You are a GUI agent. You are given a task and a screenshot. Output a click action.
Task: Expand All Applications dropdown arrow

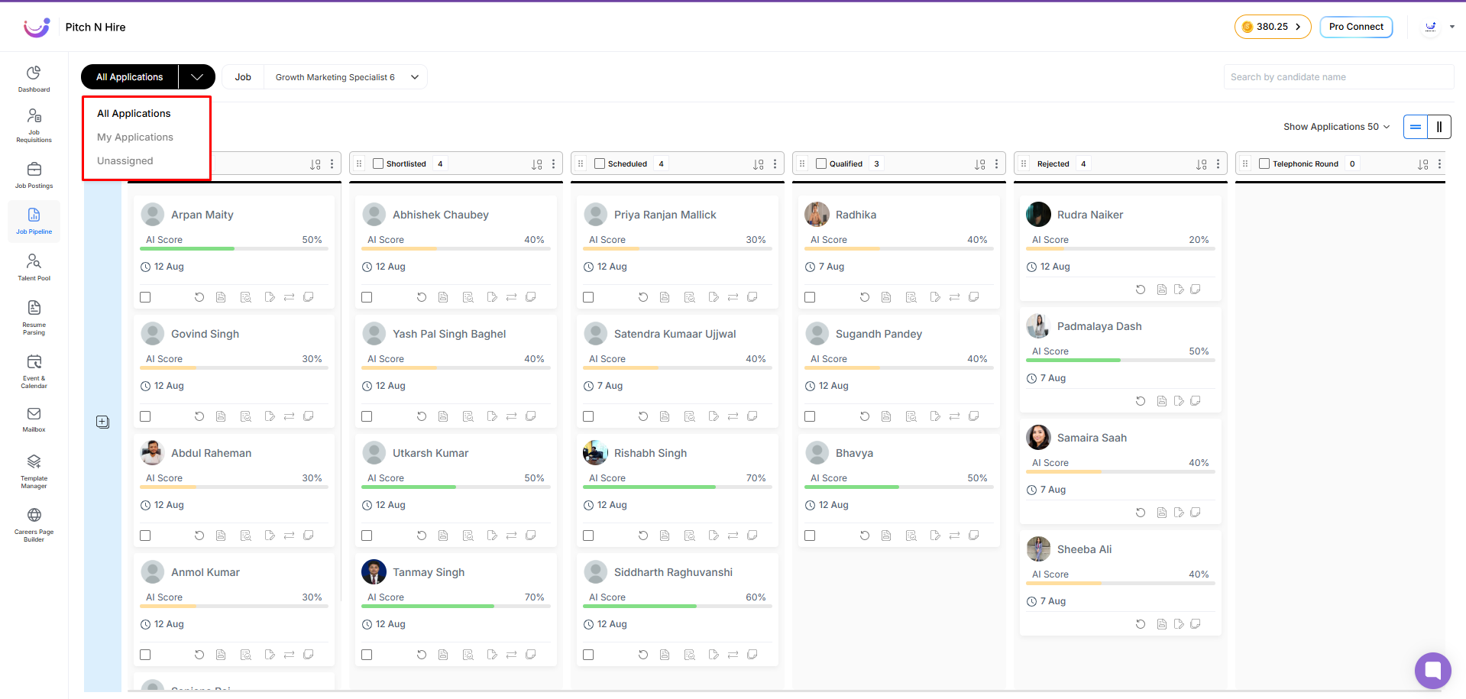(197, 77)
